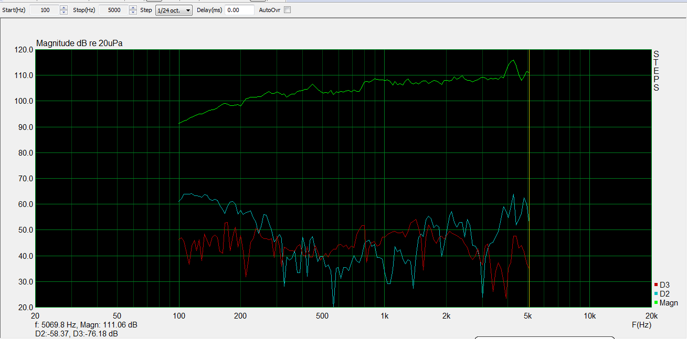The height and width of the screenshot is (339, 687).
Task: Click the 100 frequency axis label
Action: coord(179,316)
